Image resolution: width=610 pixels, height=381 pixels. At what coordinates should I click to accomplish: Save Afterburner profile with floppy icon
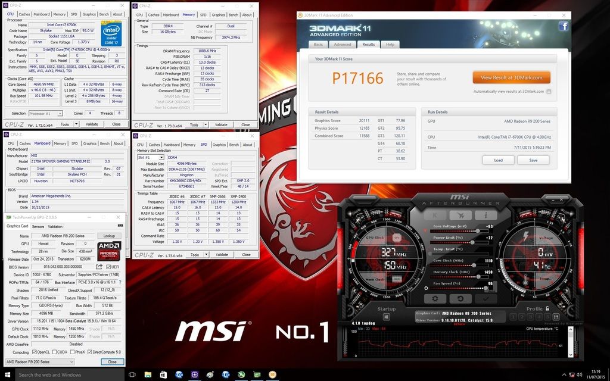(x=556, y=317)
